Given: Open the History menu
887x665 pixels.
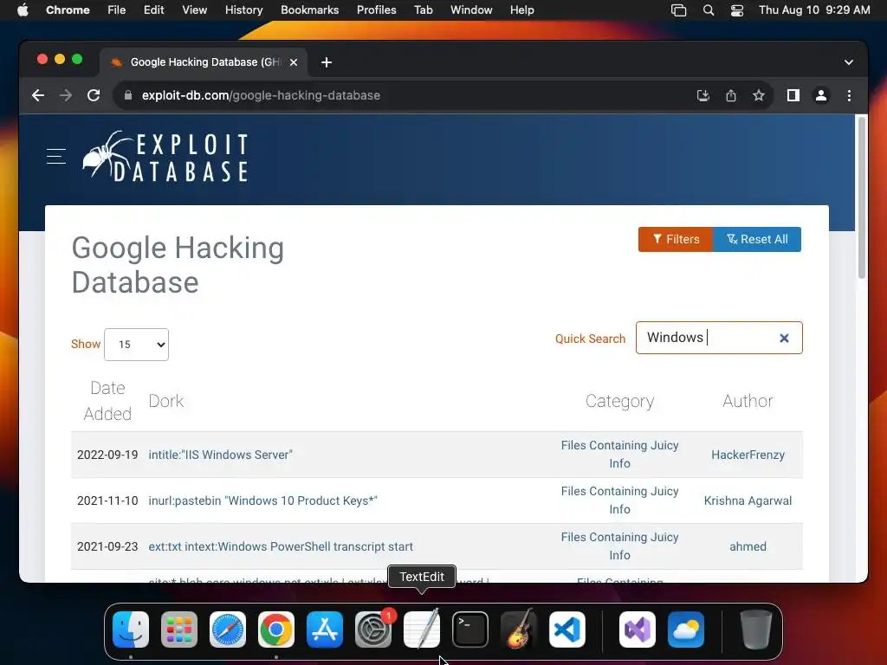Looking at the screenshot, I should click(x=243, y=10).
